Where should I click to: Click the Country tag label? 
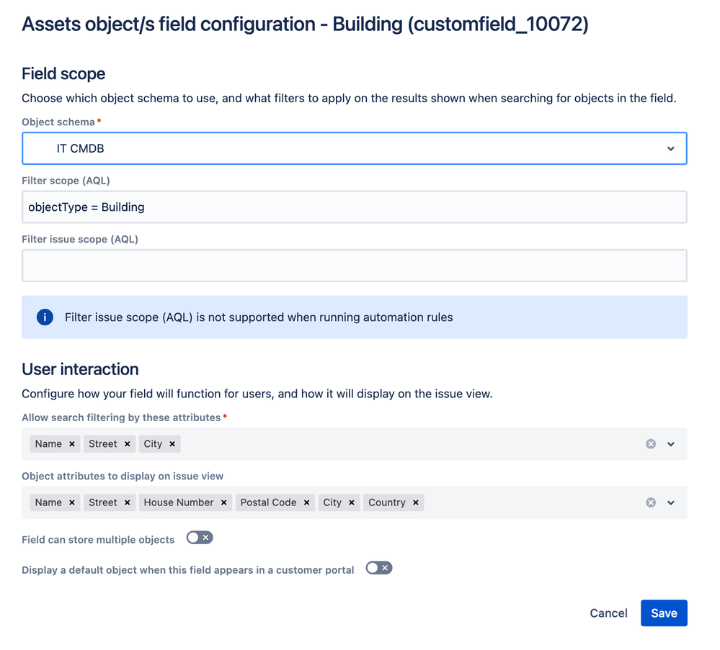coord(387,502)
